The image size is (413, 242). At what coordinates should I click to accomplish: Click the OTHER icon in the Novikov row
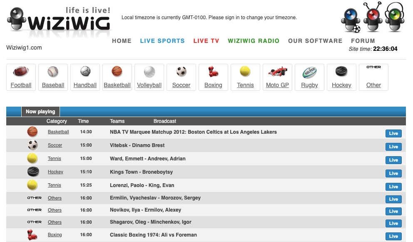click(34, 210)
